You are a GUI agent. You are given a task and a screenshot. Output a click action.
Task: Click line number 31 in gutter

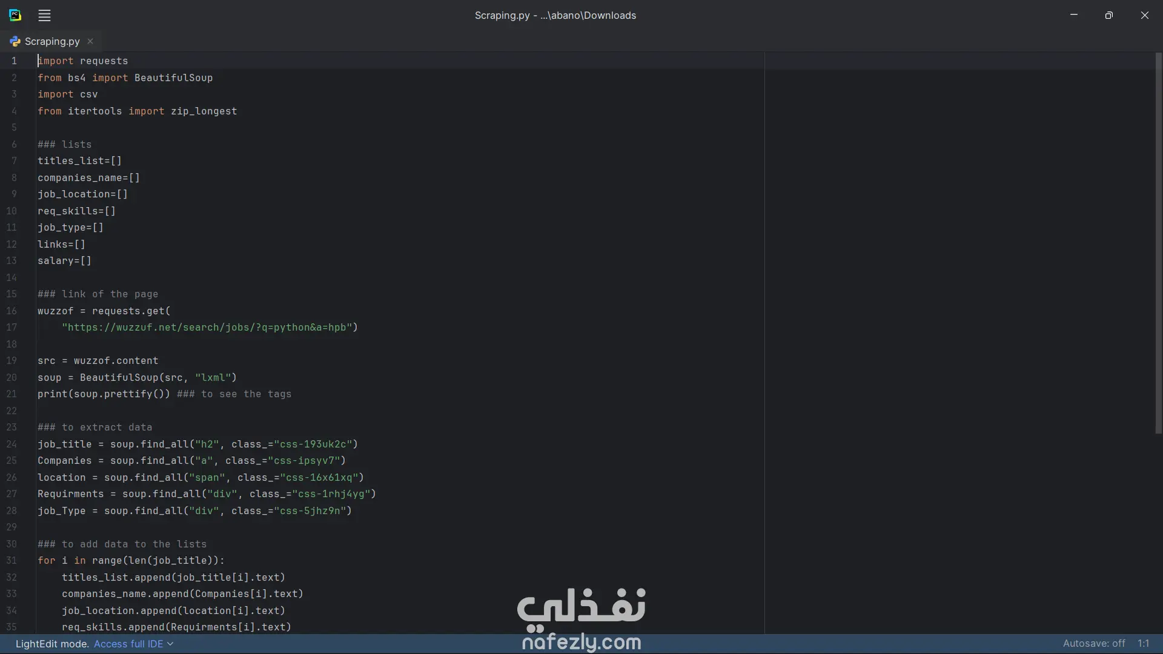point(12,561)
